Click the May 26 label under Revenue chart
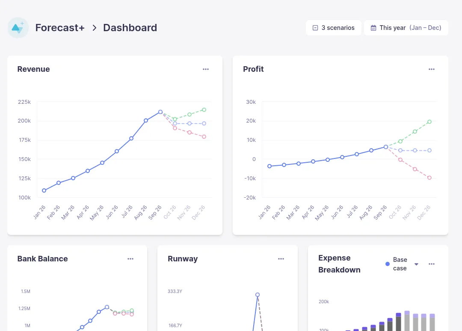 97,212
